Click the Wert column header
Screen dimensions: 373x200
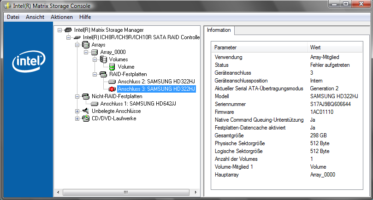click(335, 47)
